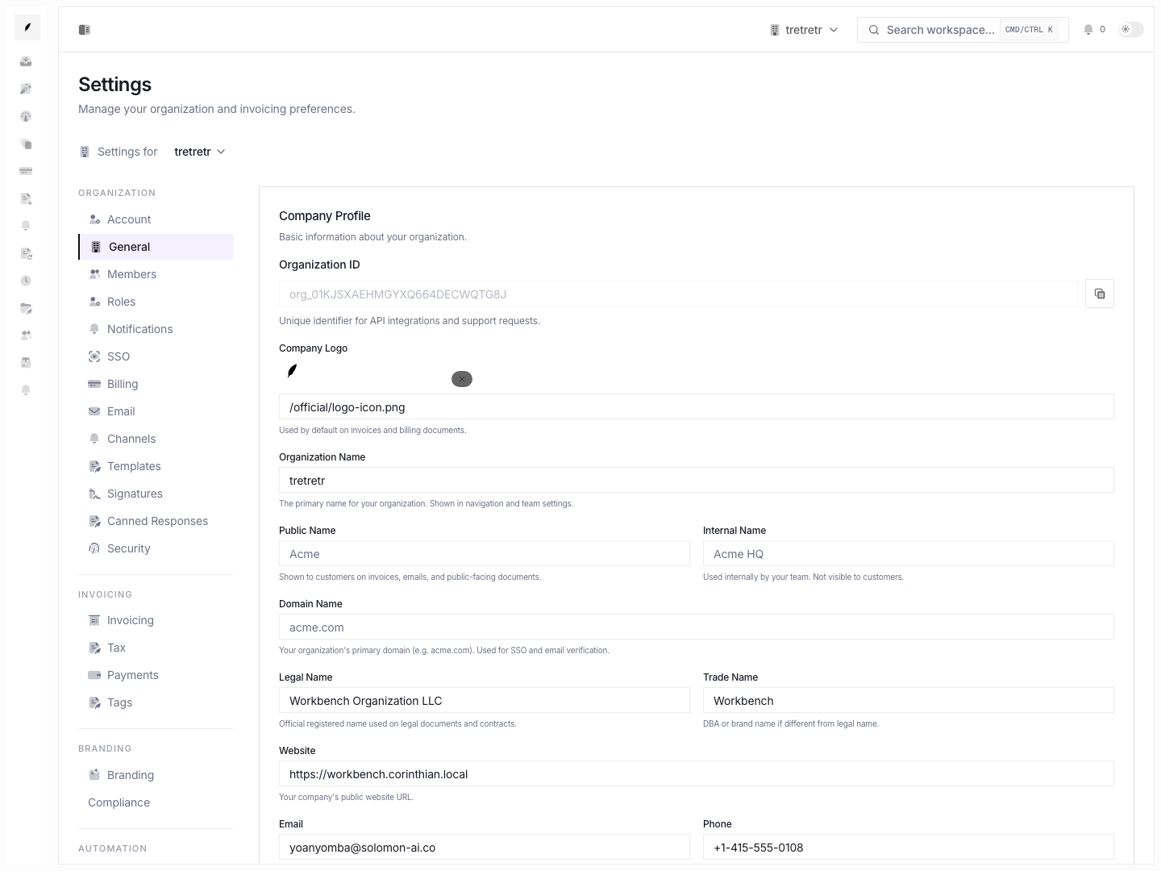Viewport: 1161px width, 871px height.
Task: Open the tretretr workspace switcher in top bar
Action: click(x=804, y=30)
